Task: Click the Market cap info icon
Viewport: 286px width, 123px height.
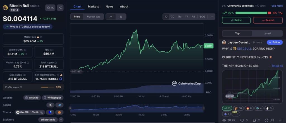Action: pyautogui.click(x=41, y=37)
